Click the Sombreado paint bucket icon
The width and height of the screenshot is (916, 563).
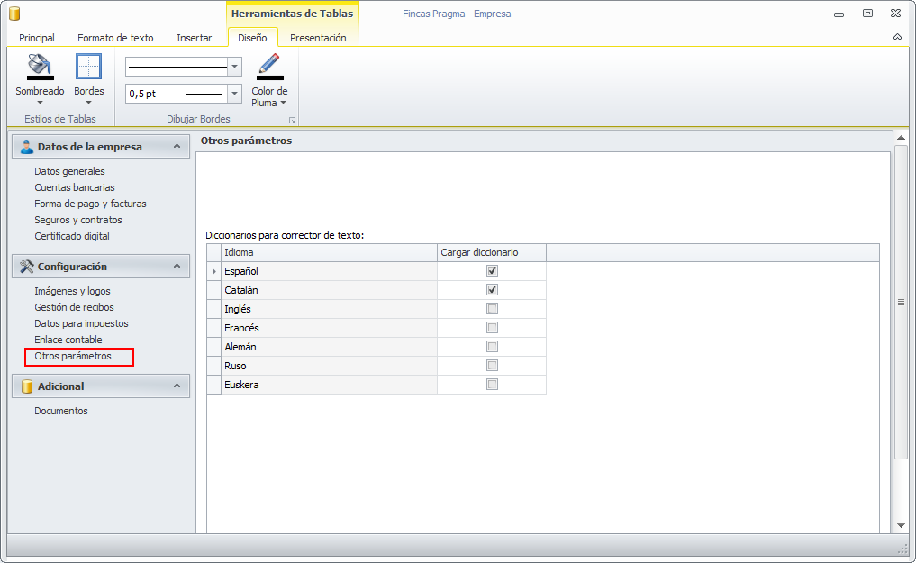click(x=40, y=65)
